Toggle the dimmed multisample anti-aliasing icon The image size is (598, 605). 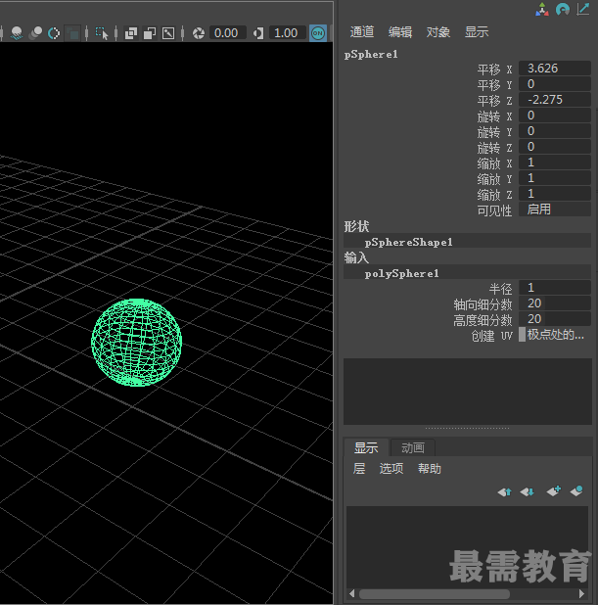pos(72,33)
